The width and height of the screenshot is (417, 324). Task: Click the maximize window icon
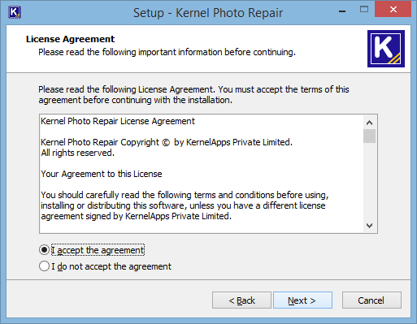point(364,10)
